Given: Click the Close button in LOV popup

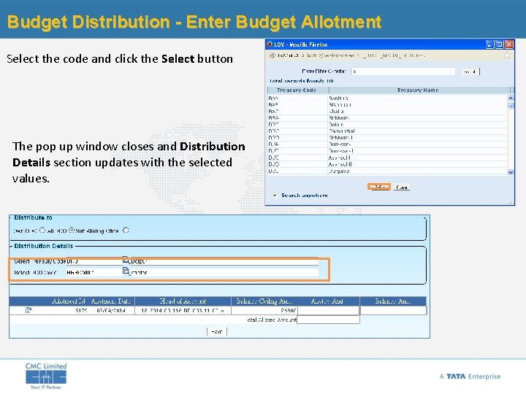Looking at the screenshot, I should pyautogui.click(x=402, y=187).
